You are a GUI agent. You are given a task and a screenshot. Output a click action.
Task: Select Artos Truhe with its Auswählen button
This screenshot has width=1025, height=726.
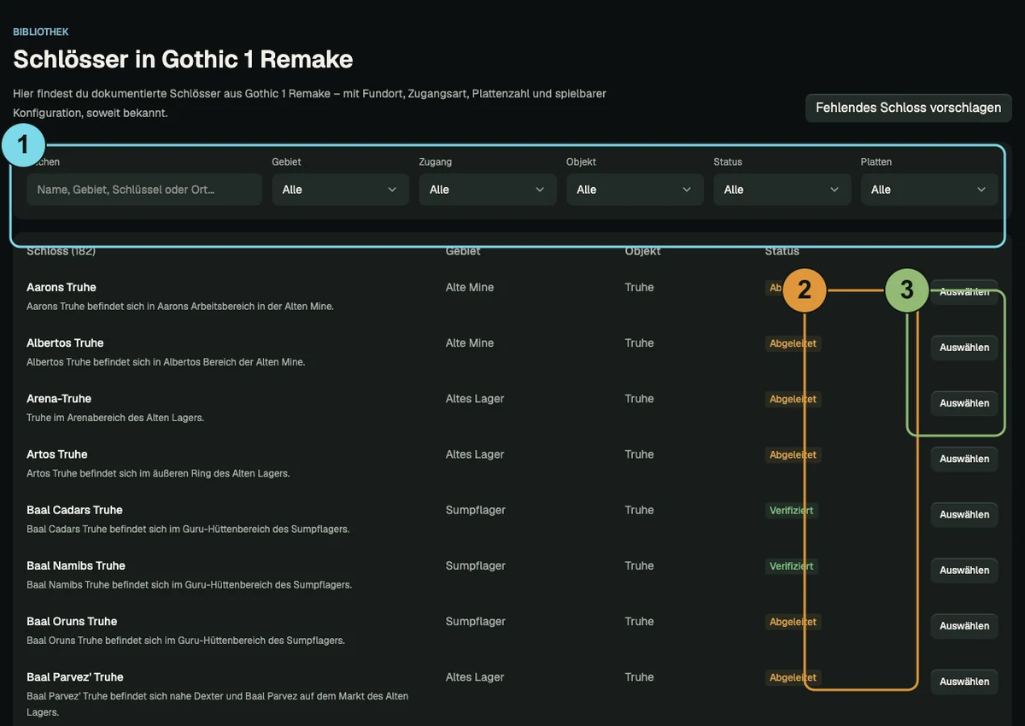point(964,459)
